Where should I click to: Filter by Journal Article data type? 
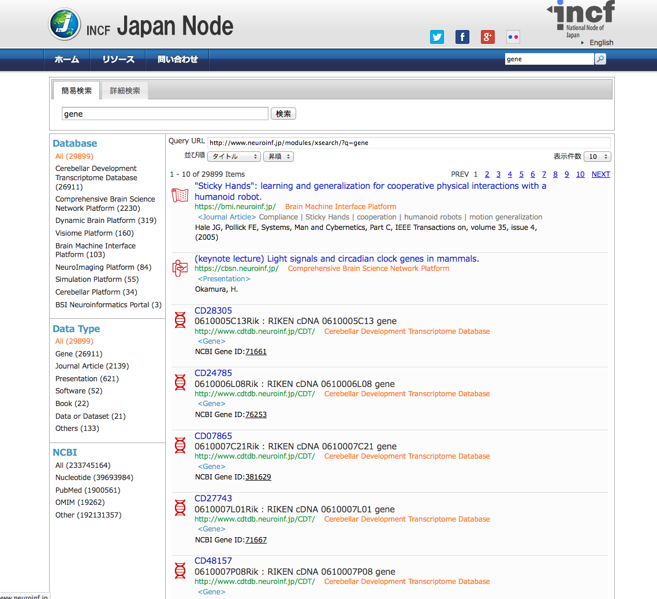pos(92,366)
